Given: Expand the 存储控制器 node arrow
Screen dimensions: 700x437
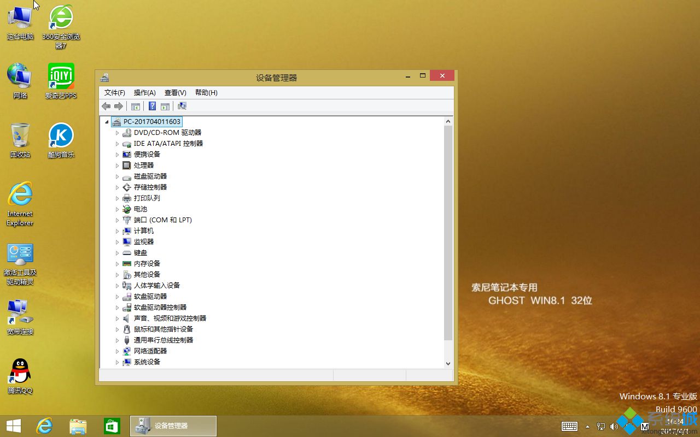Looking at the screenshot, I should 117,187.
